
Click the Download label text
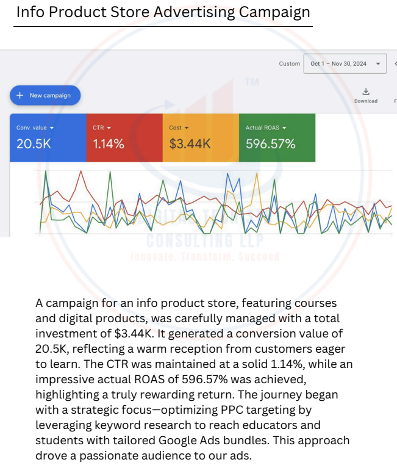366,101
